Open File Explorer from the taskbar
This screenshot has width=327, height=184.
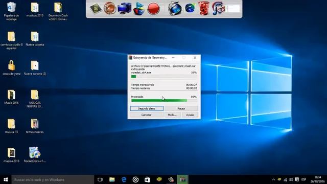112,179
